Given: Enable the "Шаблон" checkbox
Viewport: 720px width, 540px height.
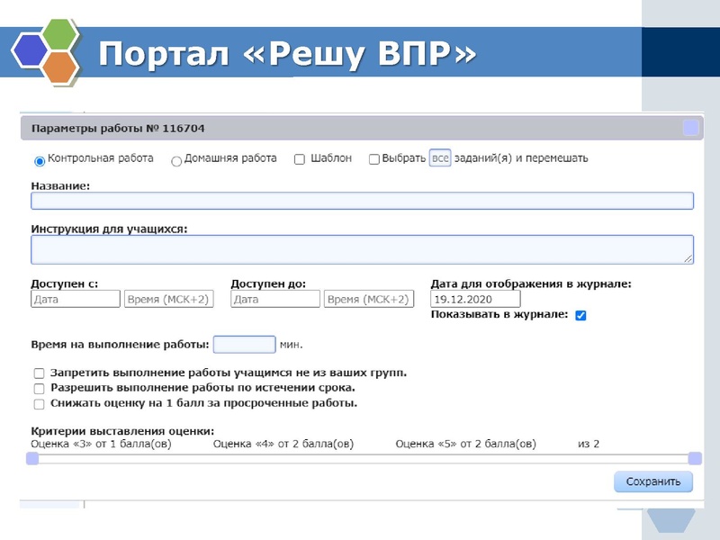Looking at the screenshot, I should coord(298,158).
